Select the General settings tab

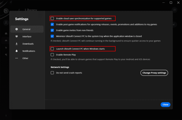click(x=27, y=29)
